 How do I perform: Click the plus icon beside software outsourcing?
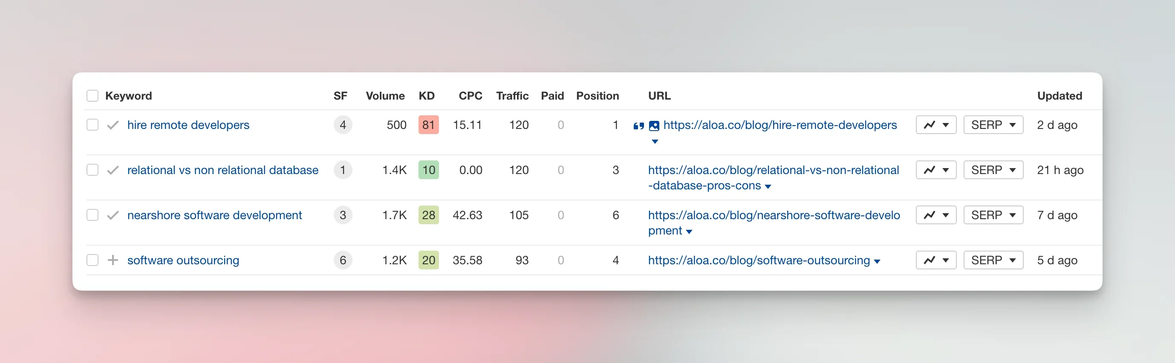point(113,260)
